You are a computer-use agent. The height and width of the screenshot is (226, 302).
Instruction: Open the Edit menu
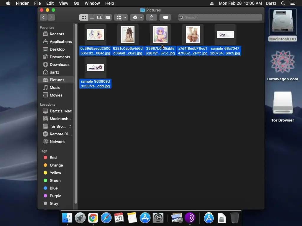coord(50,3)
